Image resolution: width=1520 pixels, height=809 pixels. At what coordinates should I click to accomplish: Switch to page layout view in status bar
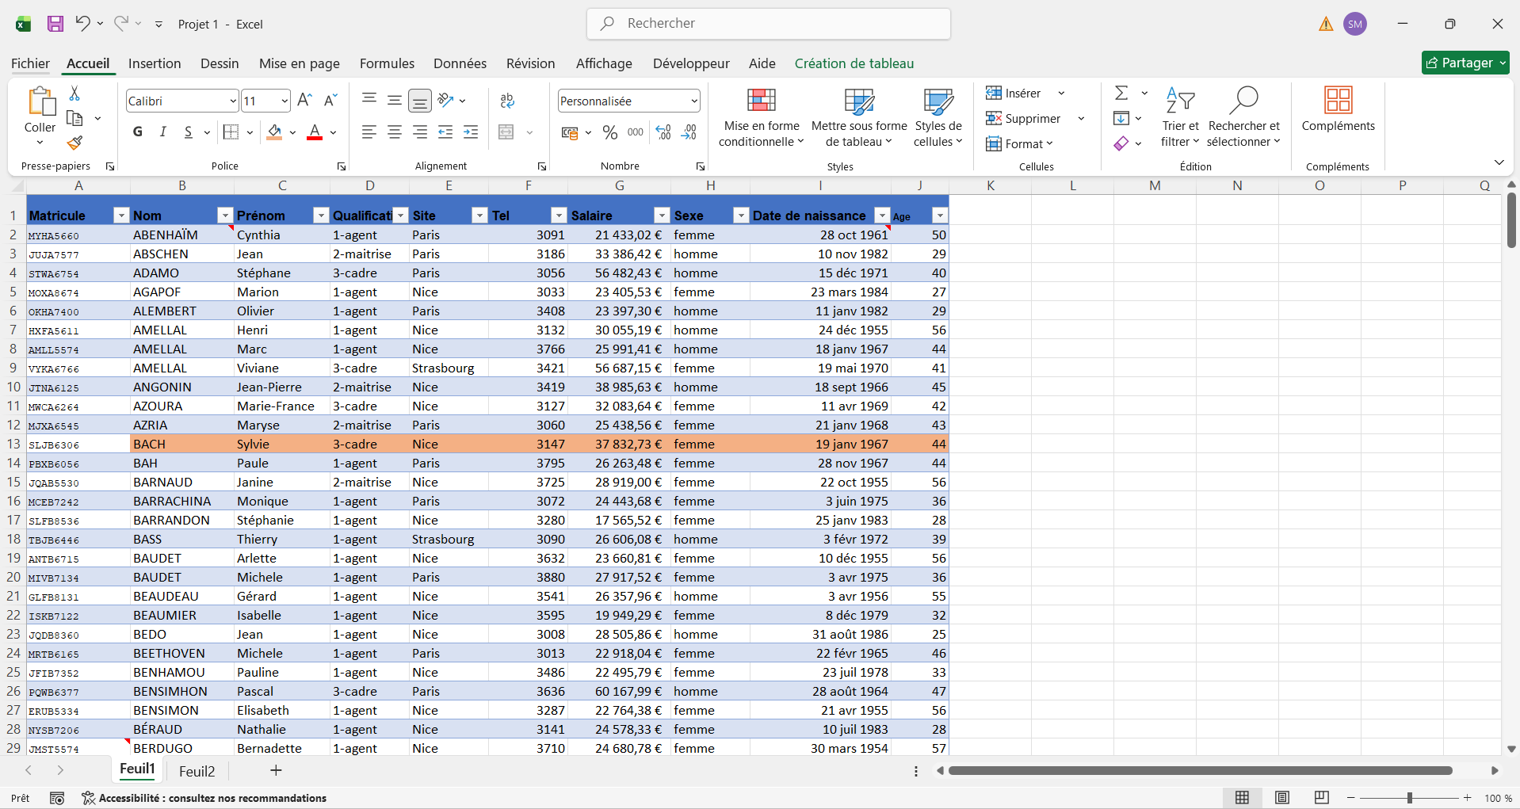pos(1281,798)
